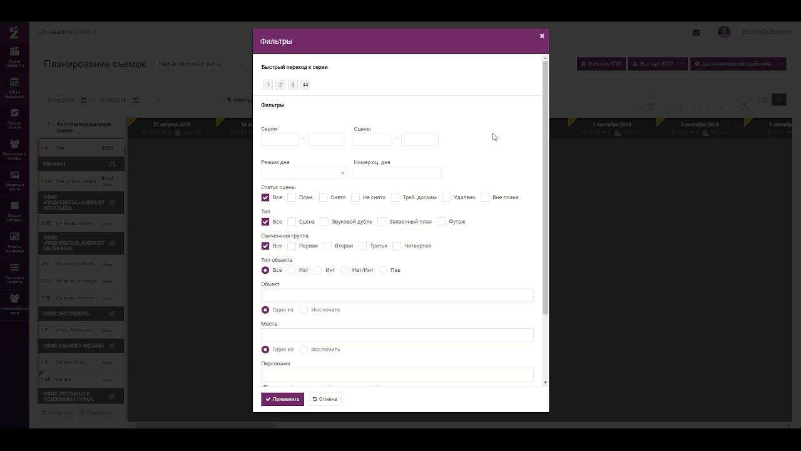801x451 pixels.
Task: Select Один из under Объект
Action: [x=265, y=309]
